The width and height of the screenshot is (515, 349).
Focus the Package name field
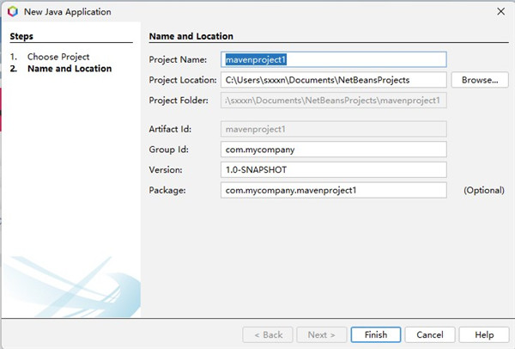point(334,190)
